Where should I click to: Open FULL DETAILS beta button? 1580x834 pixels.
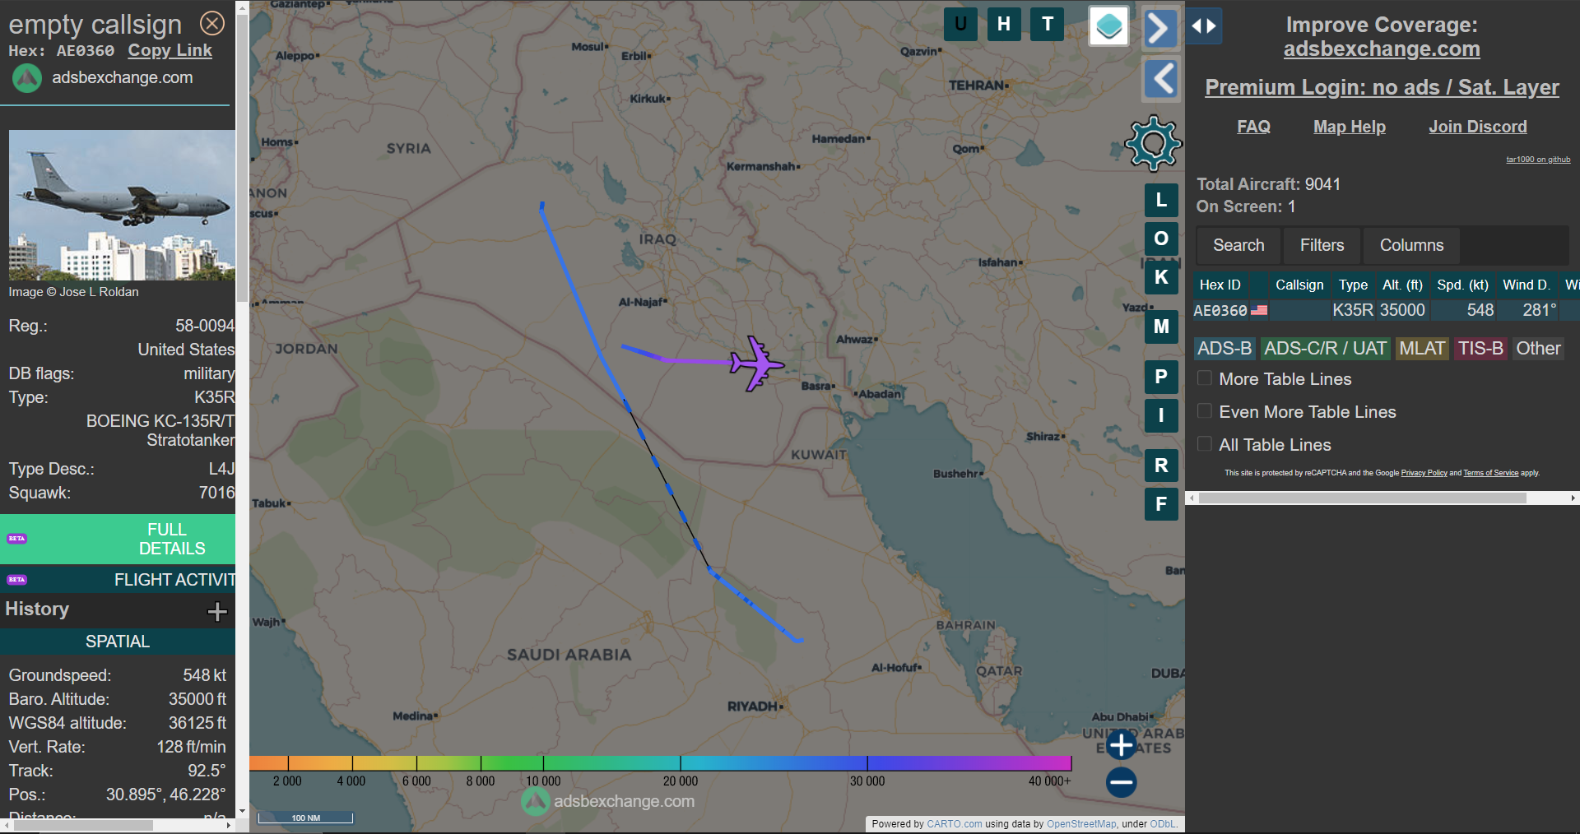[118, 539]
